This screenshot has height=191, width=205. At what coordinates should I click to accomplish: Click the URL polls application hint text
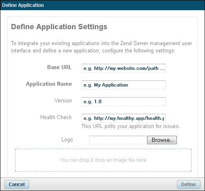click(x=131, y=126)
